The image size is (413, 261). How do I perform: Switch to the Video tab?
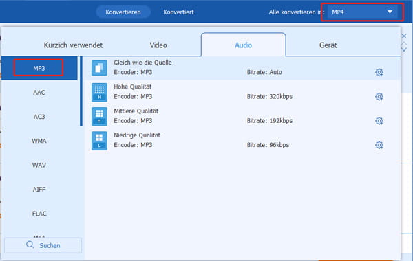coord(158,45)
